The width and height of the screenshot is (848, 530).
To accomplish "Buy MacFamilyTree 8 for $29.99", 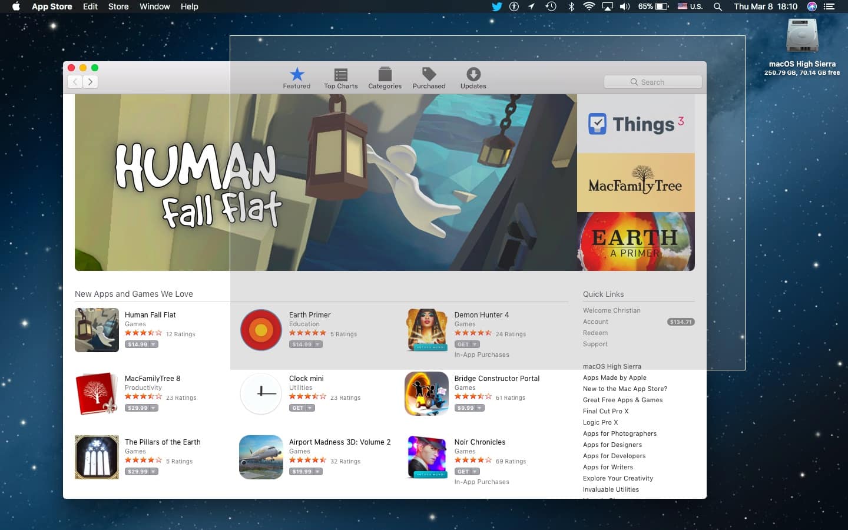I will (141, 408).
